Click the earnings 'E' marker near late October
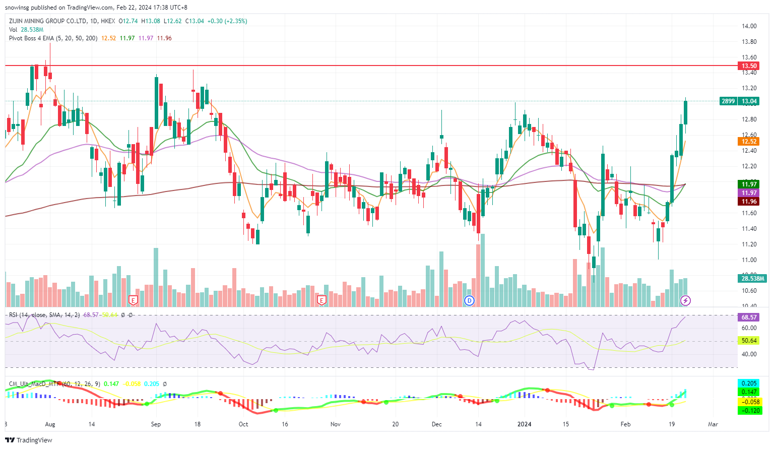774x449 pixels. pyautogui.click(x=321, y=300)
